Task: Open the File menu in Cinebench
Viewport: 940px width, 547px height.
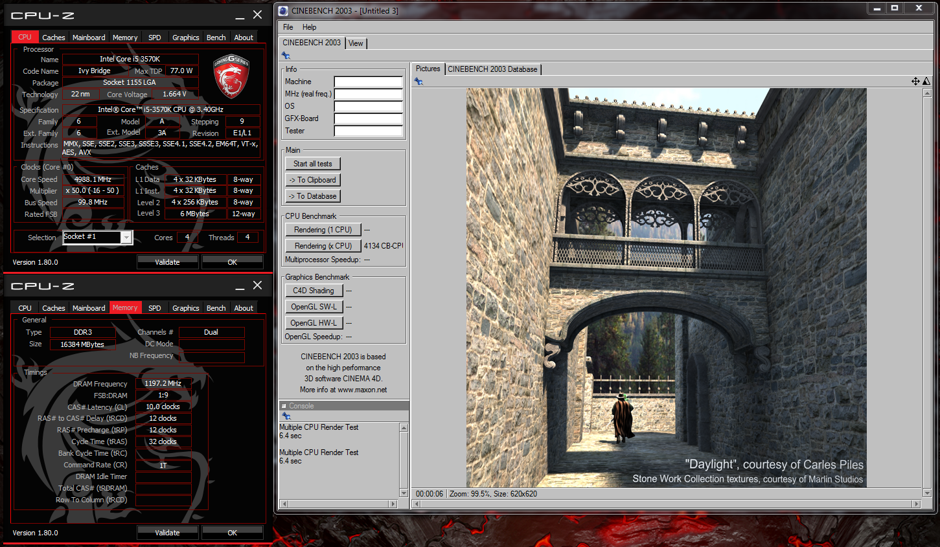Action: (288, 27)
